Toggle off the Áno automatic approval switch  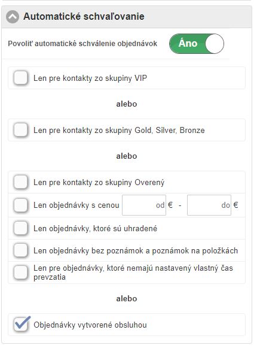coord(197,44)
